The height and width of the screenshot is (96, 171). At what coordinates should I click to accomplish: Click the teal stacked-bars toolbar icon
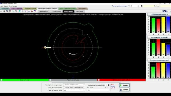20,11
